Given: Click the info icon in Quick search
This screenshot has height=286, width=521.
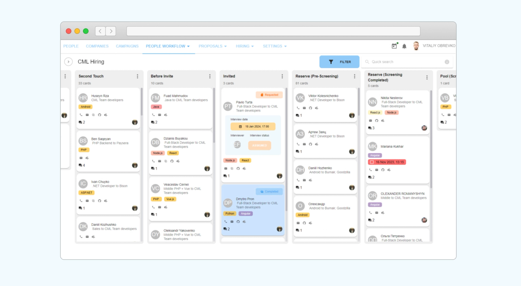Looking at the screenshot, I should [447, 62].
